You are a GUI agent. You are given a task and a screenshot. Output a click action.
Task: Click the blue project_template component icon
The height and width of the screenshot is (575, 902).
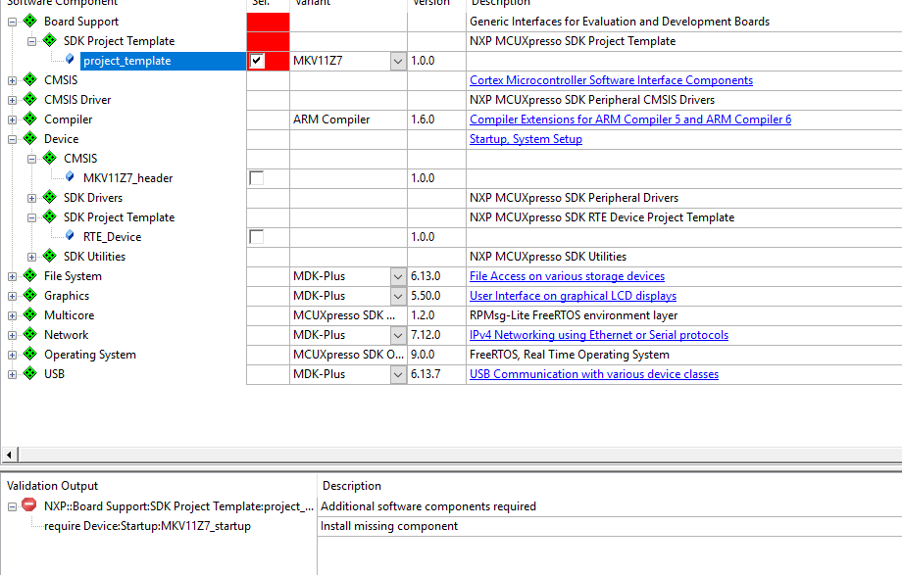point(70,59)
